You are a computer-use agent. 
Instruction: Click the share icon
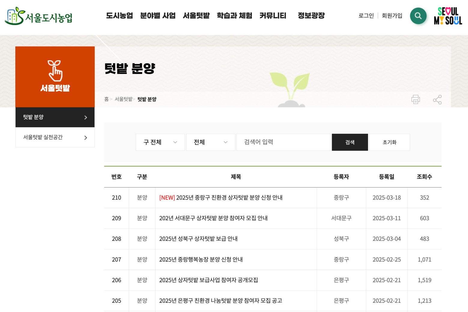pos(437,100)
